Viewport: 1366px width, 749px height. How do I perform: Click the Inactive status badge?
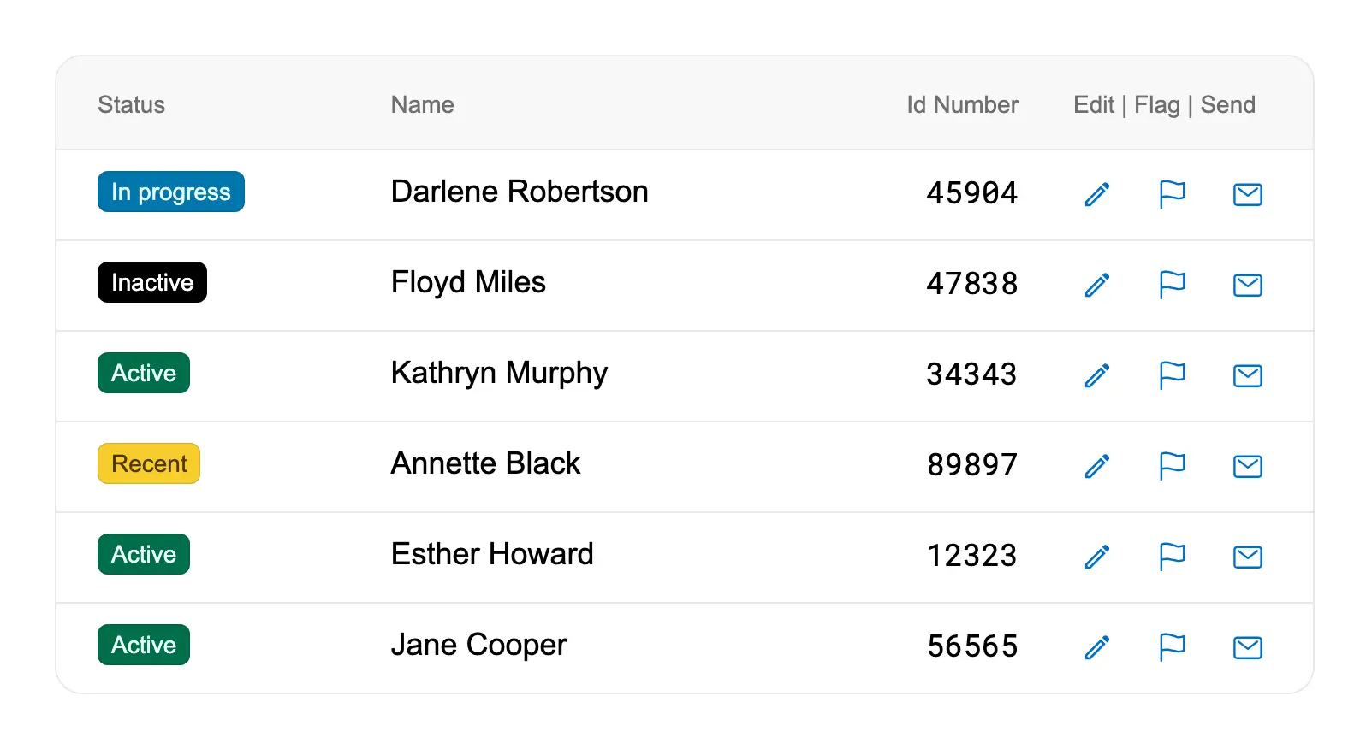click(x=152, y=282)
